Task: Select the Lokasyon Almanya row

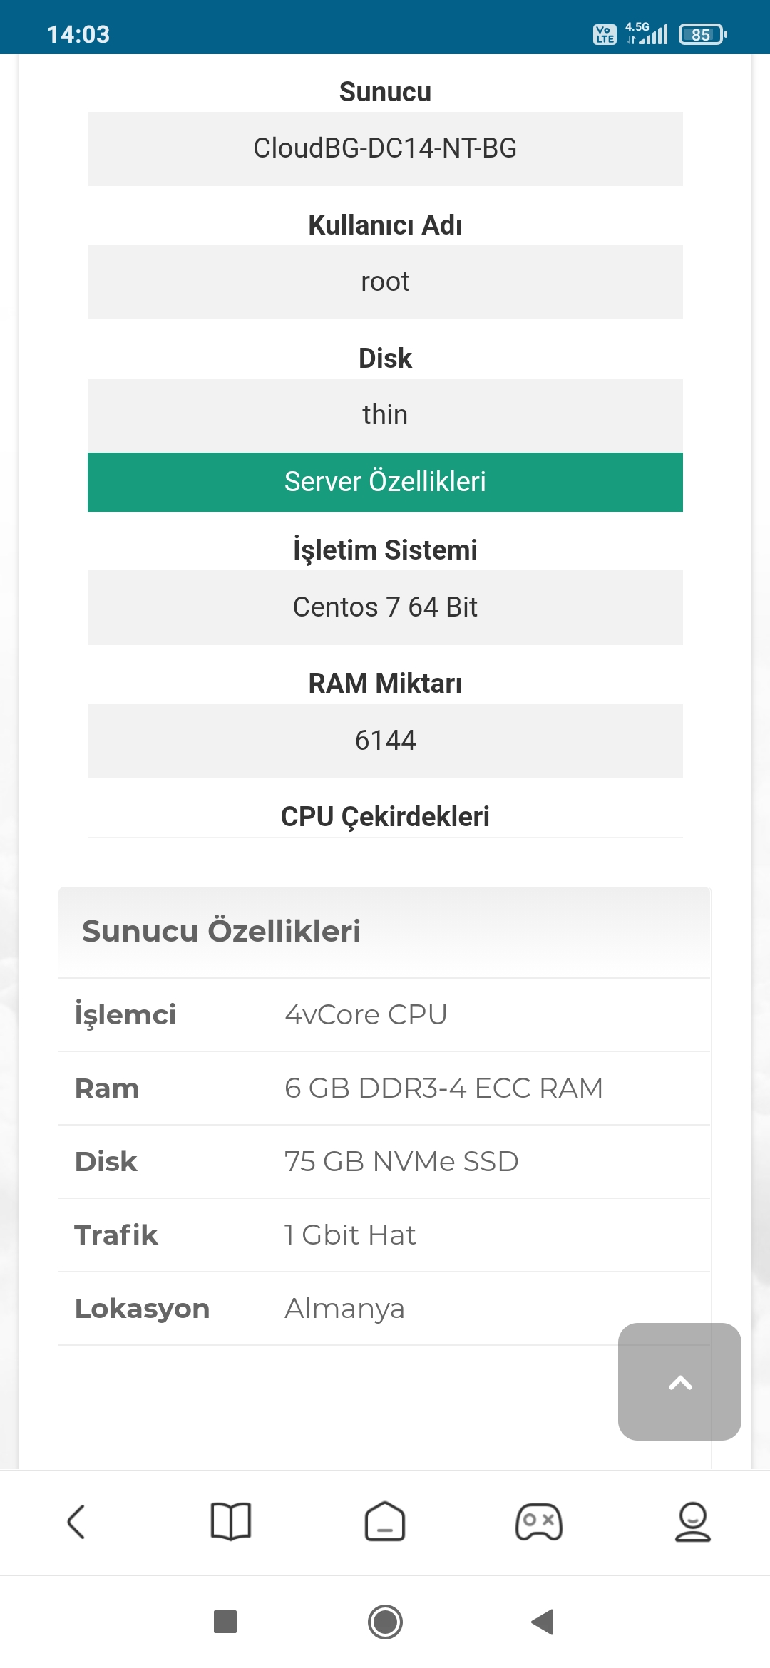Action: (x=385, y=1309)
